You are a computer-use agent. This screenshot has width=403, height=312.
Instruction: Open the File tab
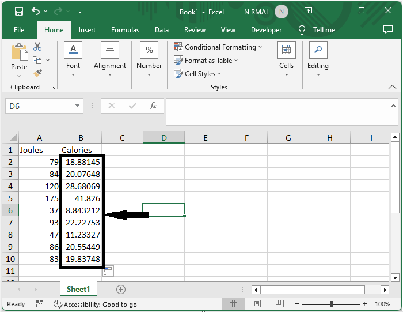click(19, 30)
